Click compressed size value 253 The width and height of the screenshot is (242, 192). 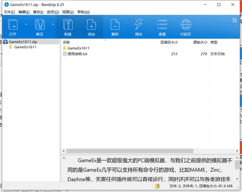pos(174,54)
